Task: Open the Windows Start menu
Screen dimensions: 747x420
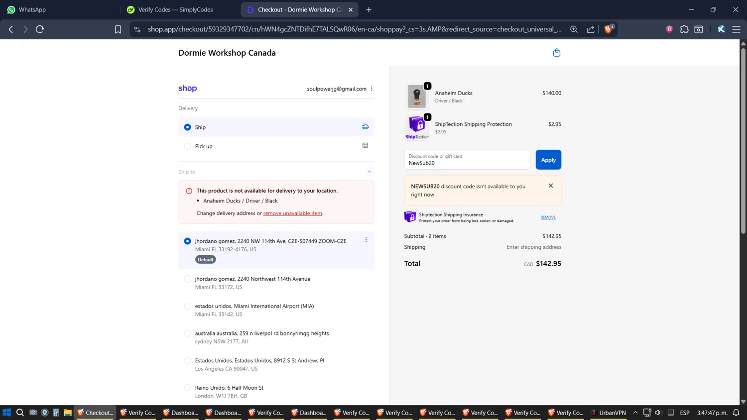Action: point(7,413)
